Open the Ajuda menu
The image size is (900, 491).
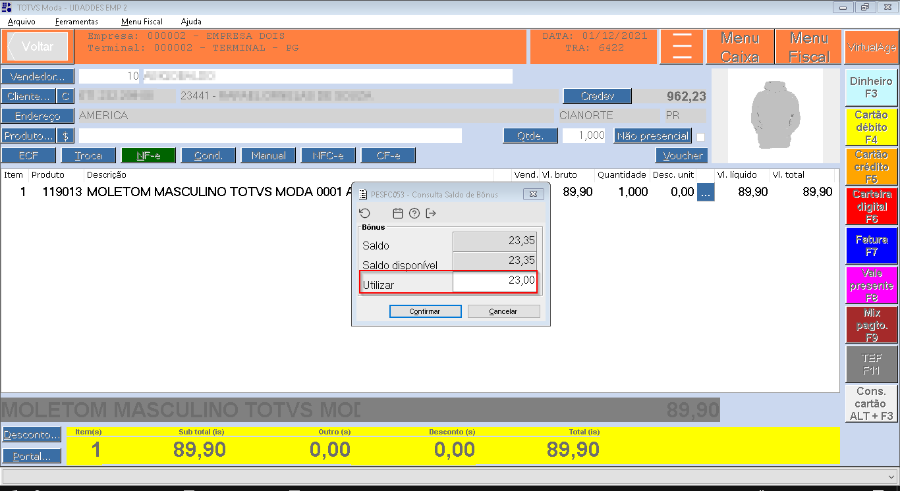click(x=191, y=22)
